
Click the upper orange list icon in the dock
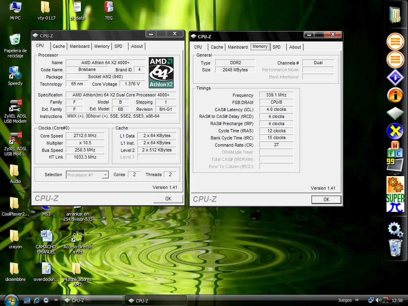tap(395, 41)
